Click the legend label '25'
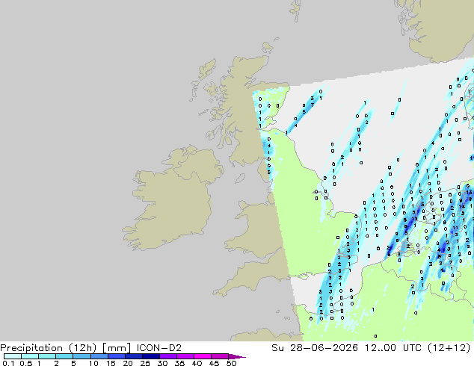474x366 pixels. tap(145, 363)
